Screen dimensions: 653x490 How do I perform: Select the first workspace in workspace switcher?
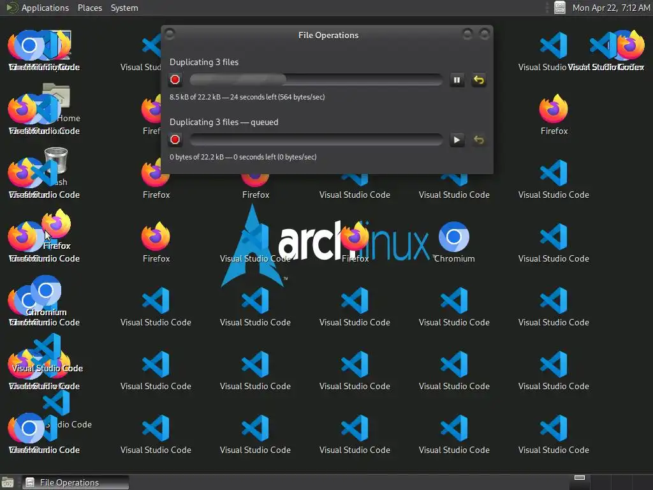click(580, 482)
